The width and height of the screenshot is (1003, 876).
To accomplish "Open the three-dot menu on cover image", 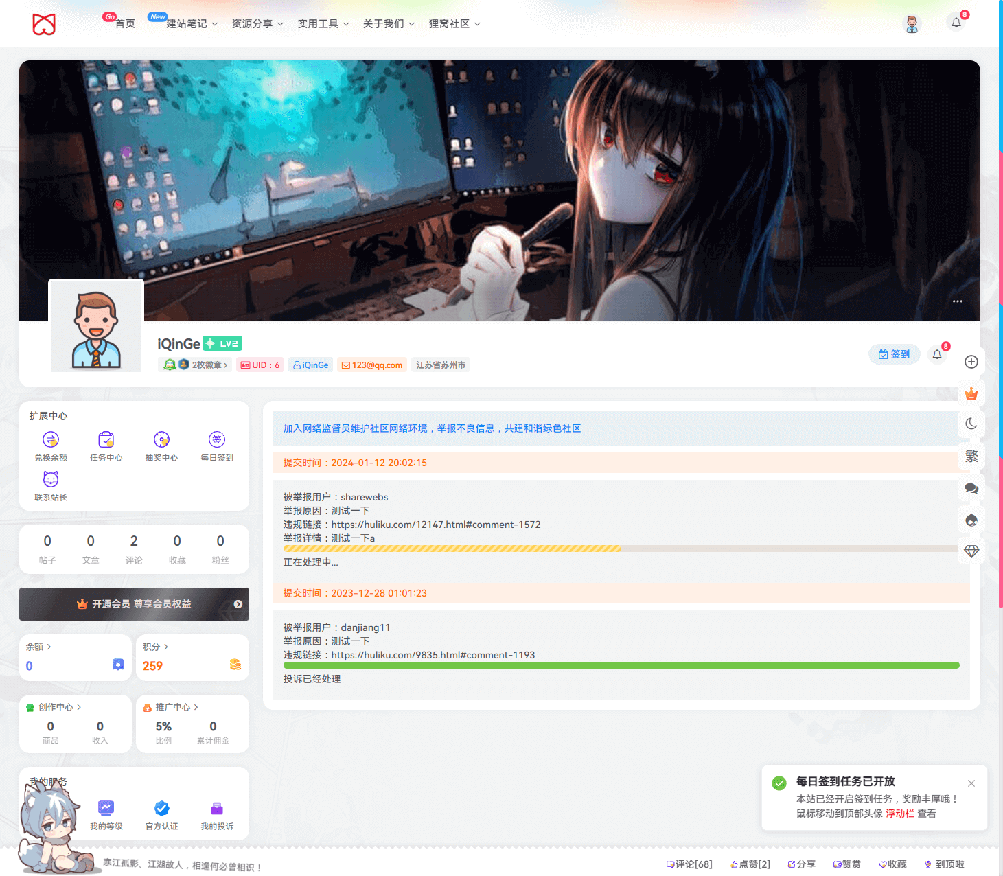I will point(958,301).
